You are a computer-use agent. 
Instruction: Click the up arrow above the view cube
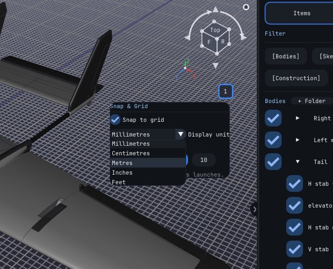tap(216, 9)
